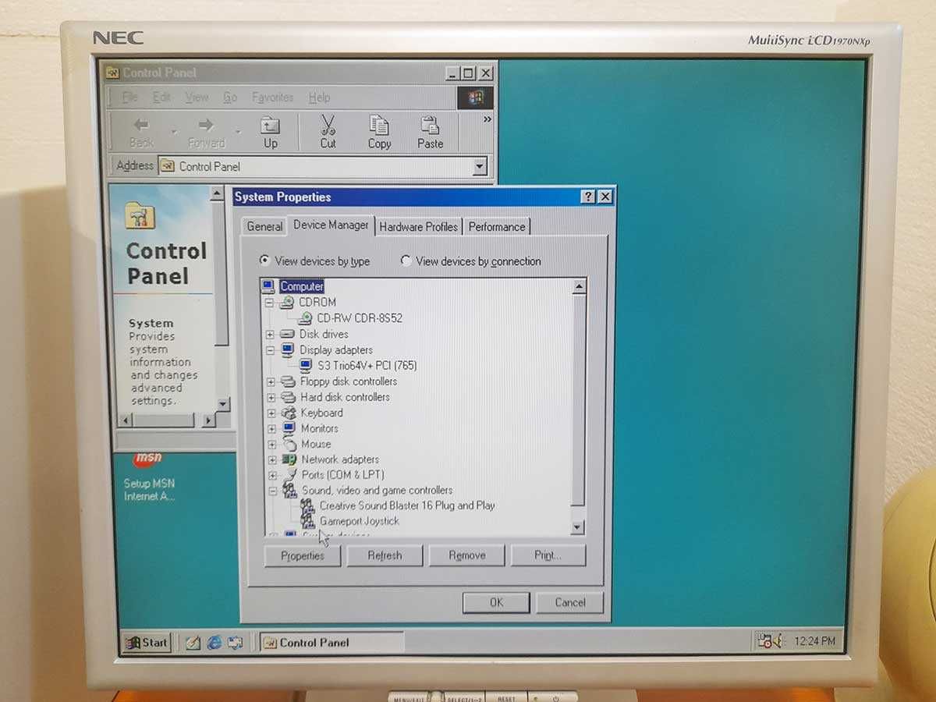Open the Address bar dropdown arrow
936x702 pixels.
[x=480, y=166]
